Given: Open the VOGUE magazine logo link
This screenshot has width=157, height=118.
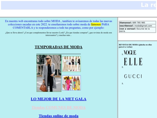Looking at the screenshot, I should pos(130,52).
